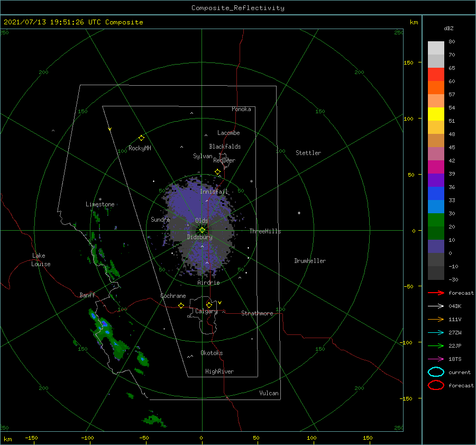Viewport: 476px width, 445px height.
Task: Click the slate-purple 10 dBZ swatch
Action: pyautogui.click(x=436, y=247)
